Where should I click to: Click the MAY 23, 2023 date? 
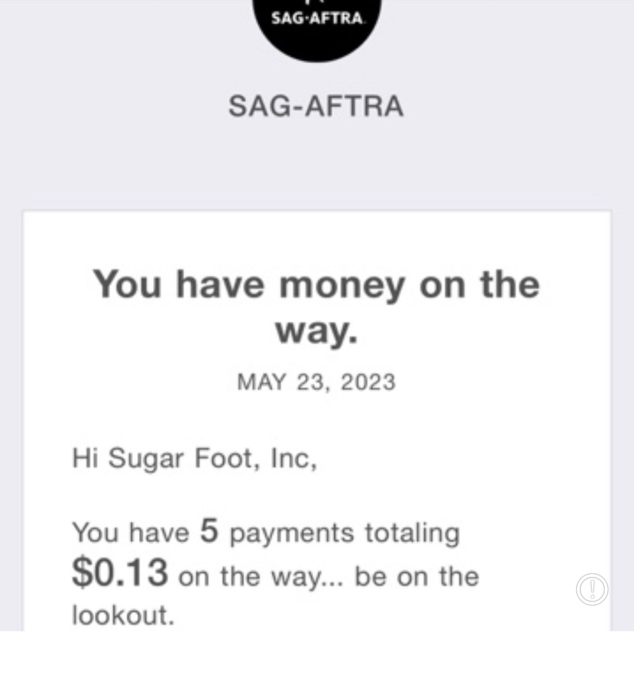(316, 382)
